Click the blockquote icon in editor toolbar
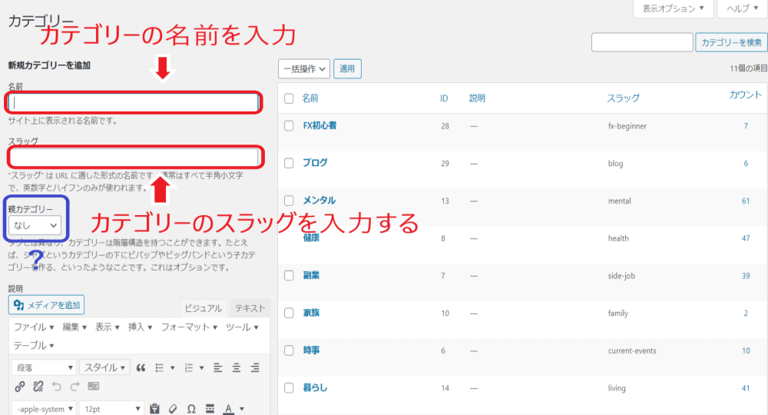 pos(142,367)
